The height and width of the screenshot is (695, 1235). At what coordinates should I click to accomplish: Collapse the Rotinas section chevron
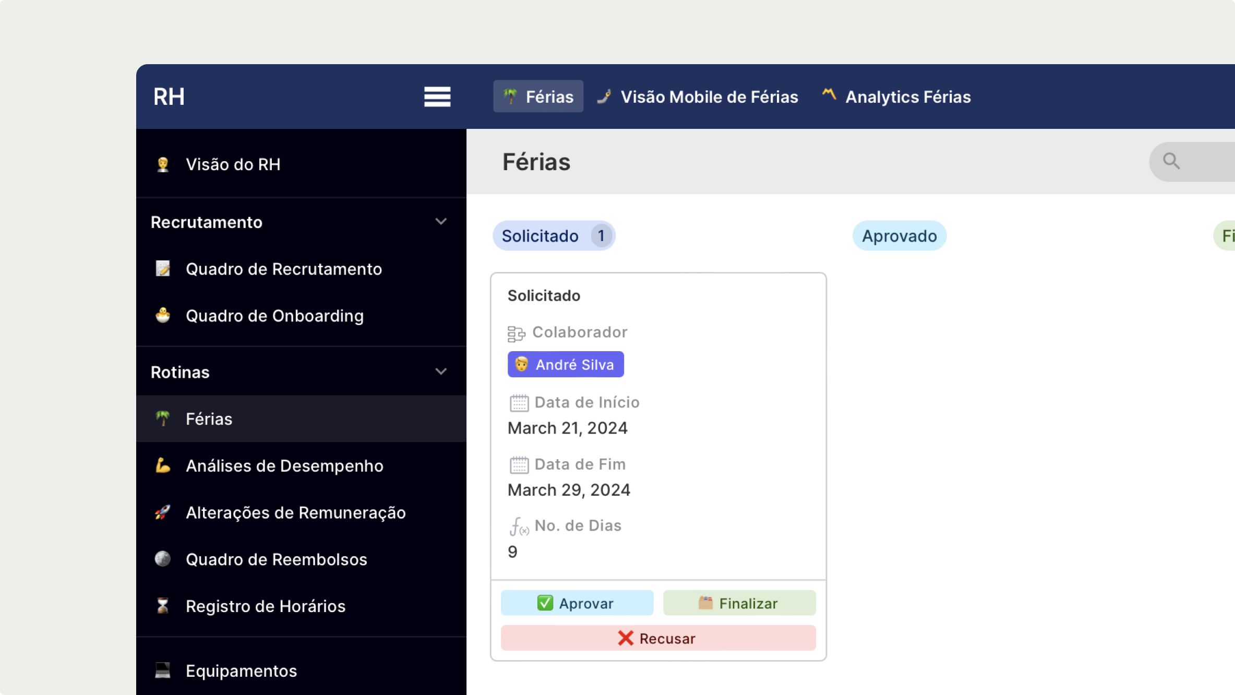pos(441,372)
